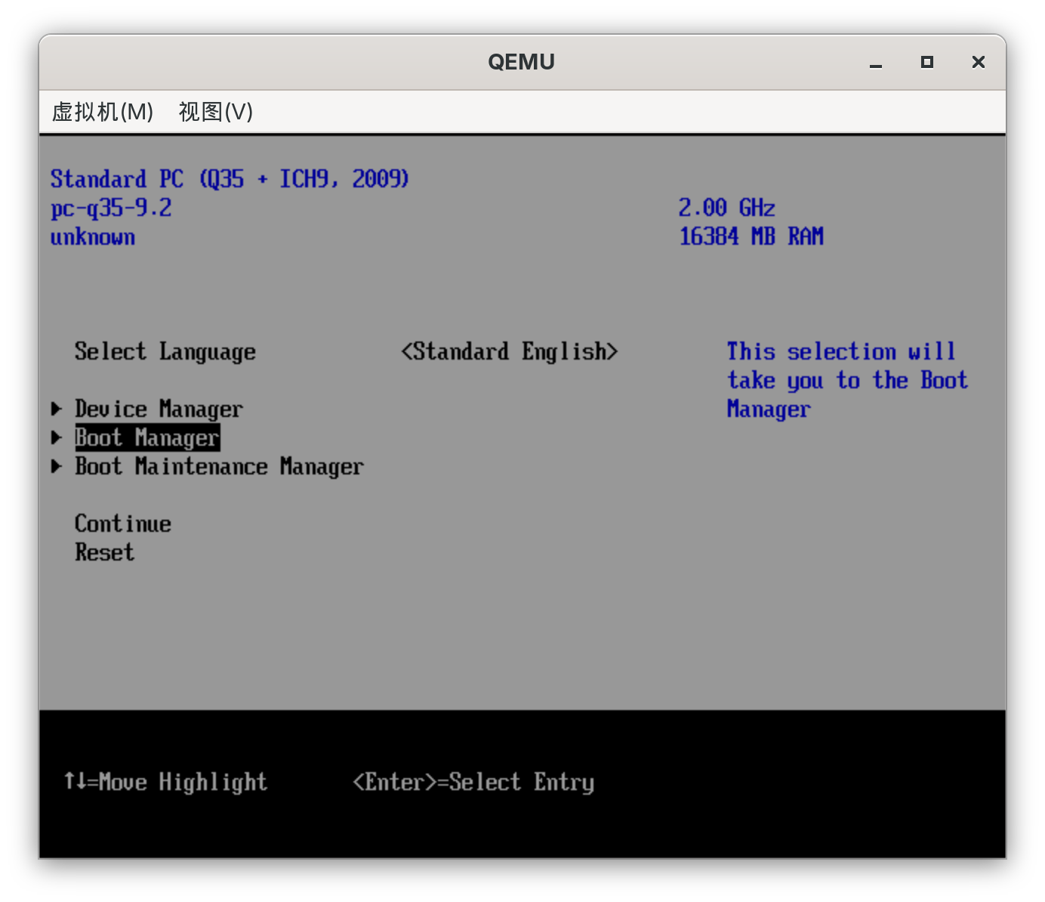Choose the Continue option
This screenshot has width=1045, height=902.
(x=123, y=524)
